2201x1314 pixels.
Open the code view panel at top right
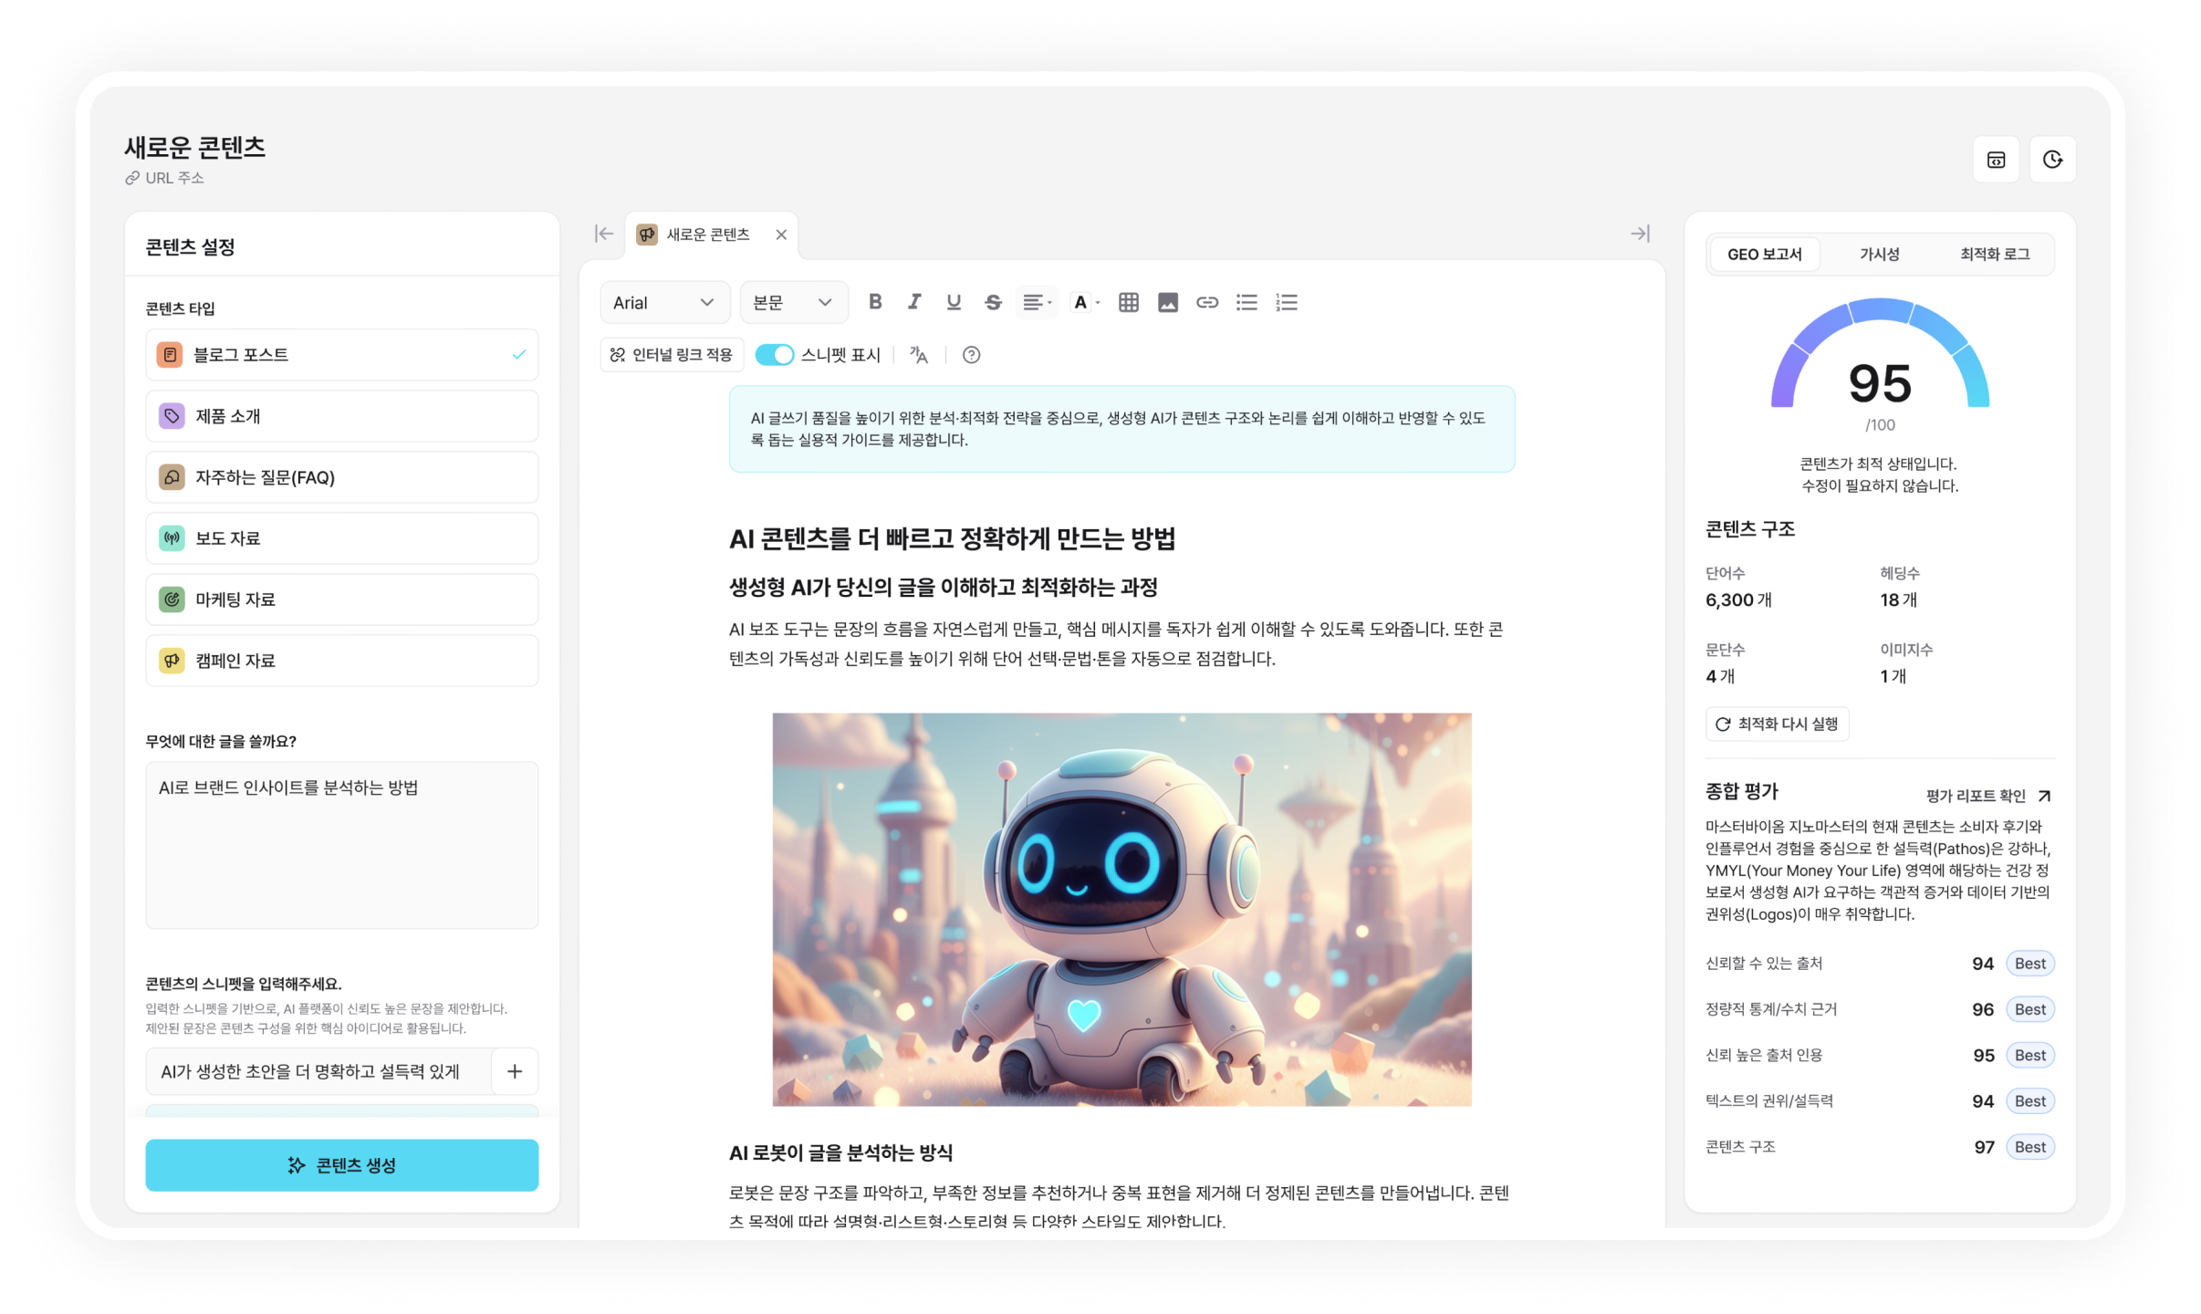(1997, 160)
